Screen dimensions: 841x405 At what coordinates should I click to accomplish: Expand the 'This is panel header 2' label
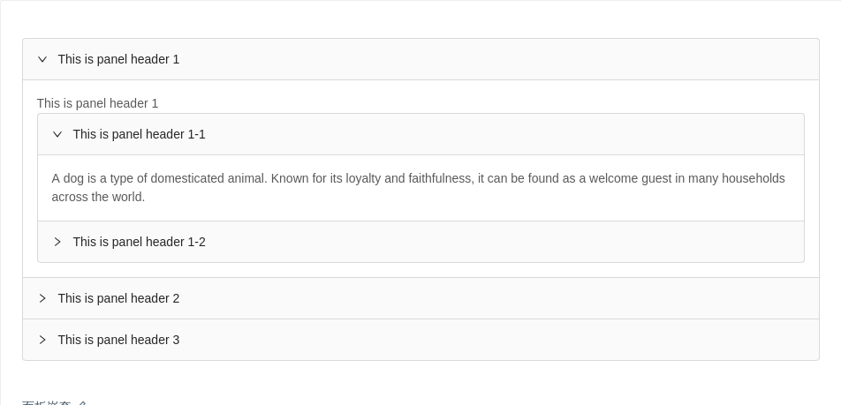118,298
